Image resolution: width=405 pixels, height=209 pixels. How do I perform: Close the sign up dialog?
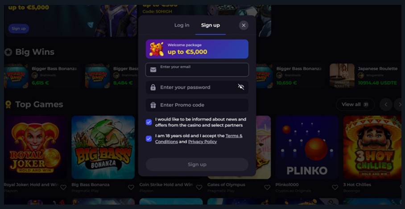pyautogui.click(x=244, y=25)
